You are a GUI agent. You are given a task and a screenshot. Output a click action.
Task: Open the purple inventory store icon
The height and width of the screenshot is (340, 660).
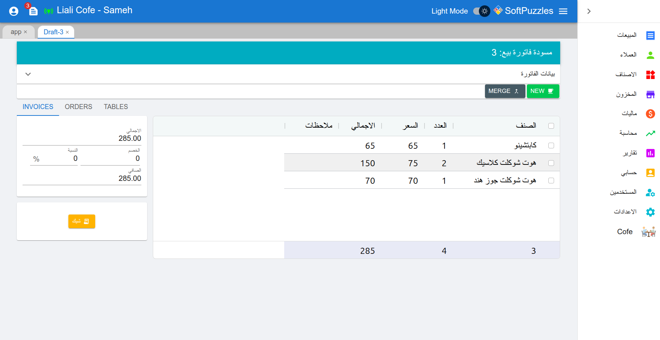click(650, 94)
